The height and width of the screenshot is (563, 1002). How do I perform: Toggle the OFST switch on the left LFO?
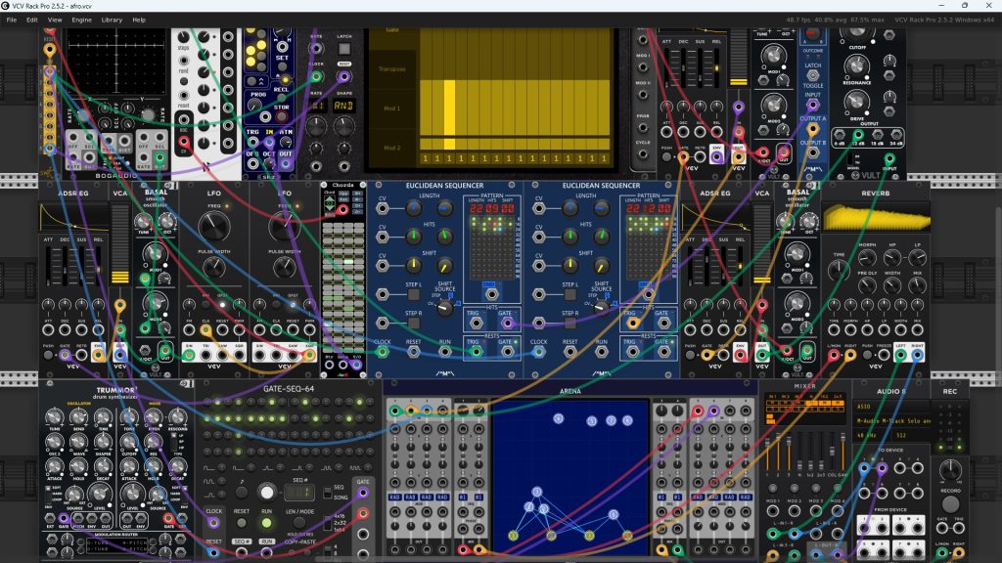(222, 305)
